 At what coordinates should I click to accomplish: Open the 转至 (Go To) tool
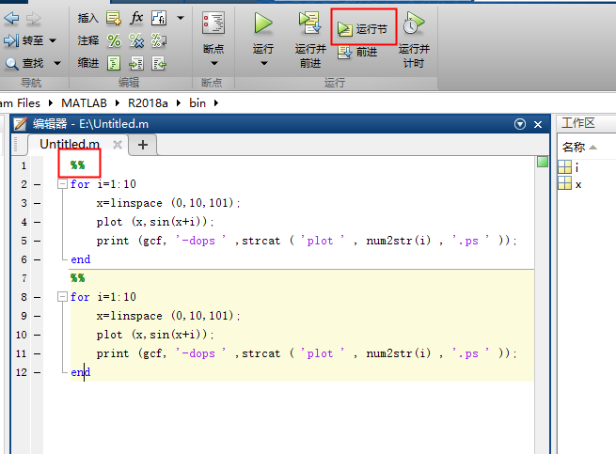pos(24,40)
